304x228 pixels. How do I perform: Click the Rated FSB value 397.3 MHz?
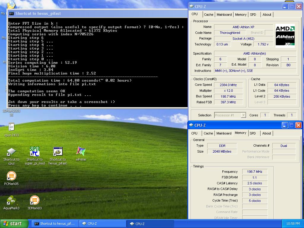(x=228, y=102)
